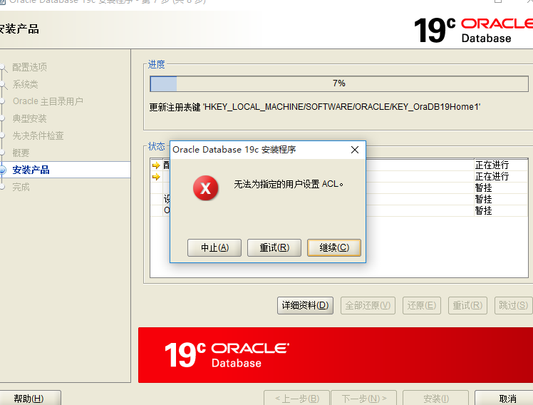Click the 重试(R) button below status list
Image resolution: width=533 pixels, height=405 pixels.
[x=467, y=305]
